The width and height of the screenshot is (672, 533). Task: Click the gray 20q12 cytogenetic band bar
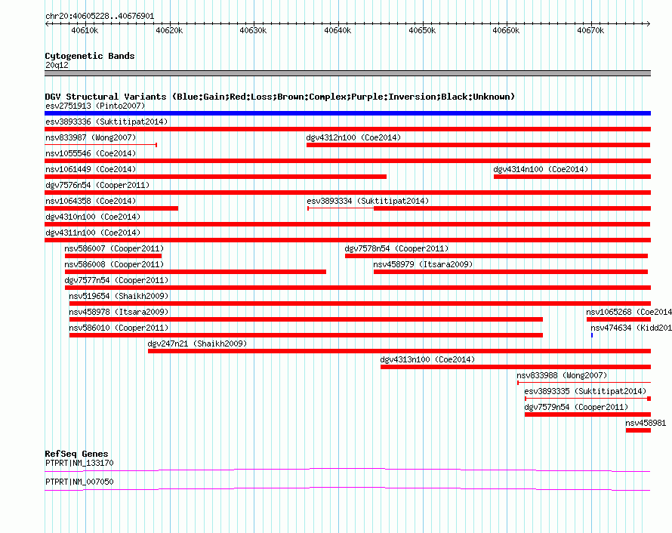(x=347, y=73)
